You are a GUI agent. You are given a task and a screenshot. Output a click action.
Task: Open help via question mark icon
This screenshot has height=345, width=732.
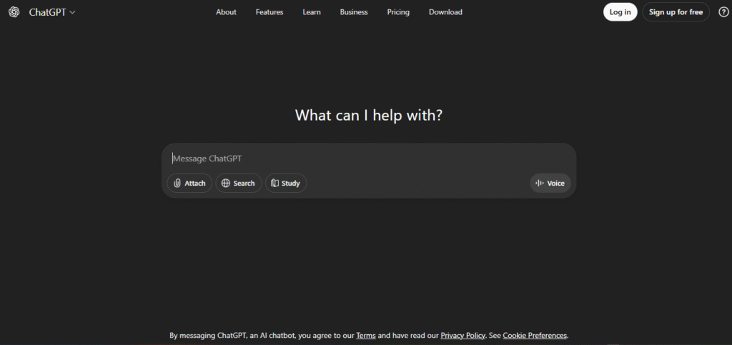pyautogui.click(x=723, y=12)
